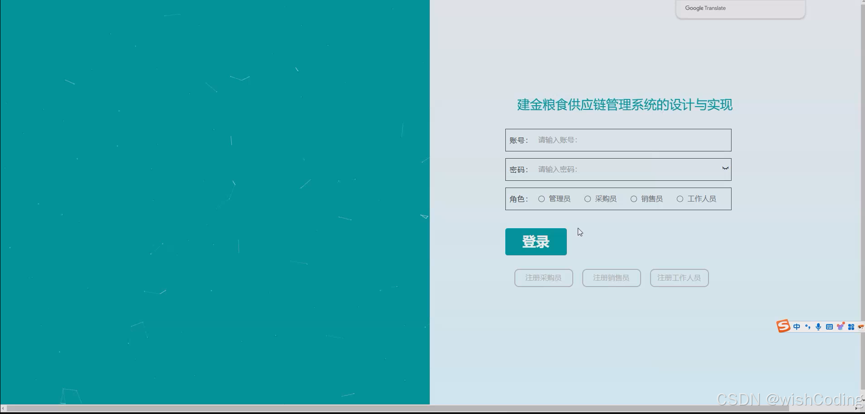Click the 注册销售员 registration button
Image resolution: width=865 pixels, height=414 pixels.
[611, 278]
